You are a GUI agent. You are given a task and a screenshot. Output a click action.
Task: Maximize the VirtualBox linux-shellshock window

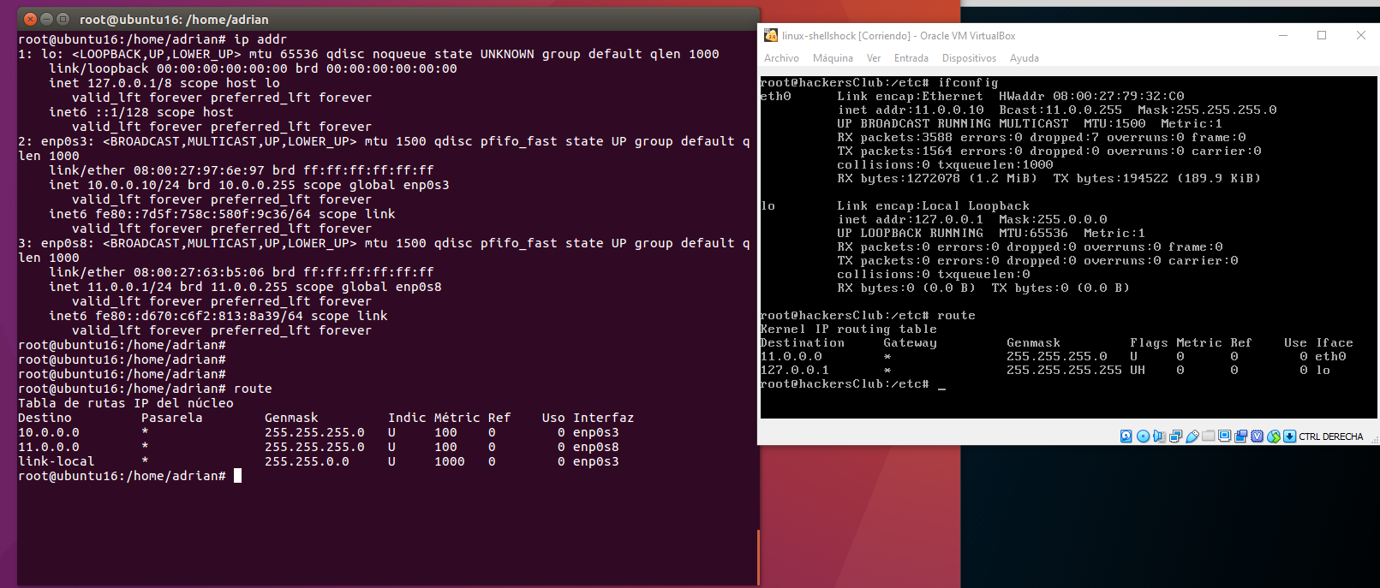[1322, 35]
